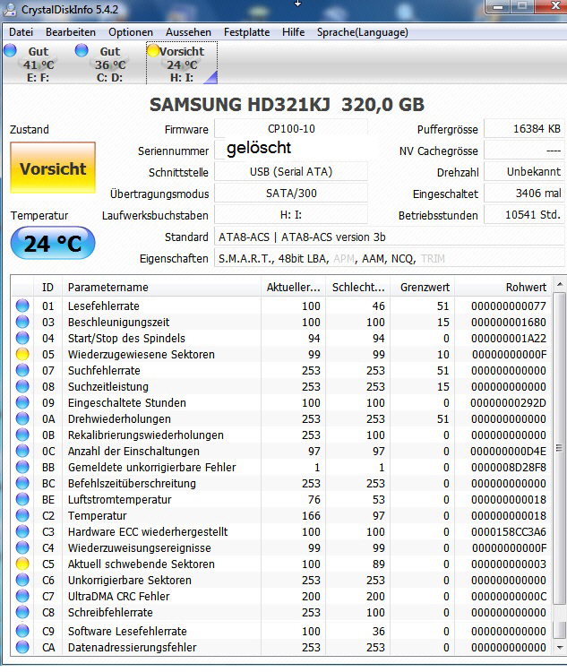Screen dimensions: 567x672
Task: Sort by the Aktueller column header
Action: click(294, 287)
